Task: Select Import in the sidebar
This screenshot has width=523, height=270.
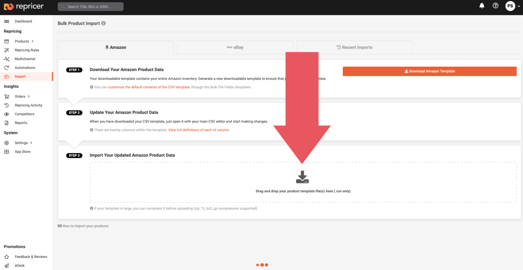Action: pos(20,76)
